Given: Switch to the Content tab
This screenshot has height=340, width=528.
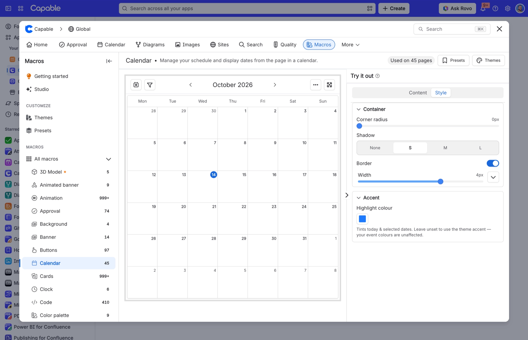Looking at the screenshot, I should click(x=418, y=93).
